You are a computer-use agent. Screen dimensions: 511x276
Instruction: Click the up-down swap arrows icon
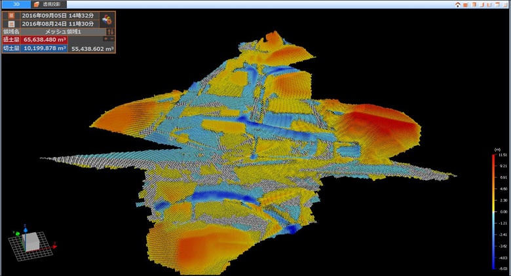[110, 31]
